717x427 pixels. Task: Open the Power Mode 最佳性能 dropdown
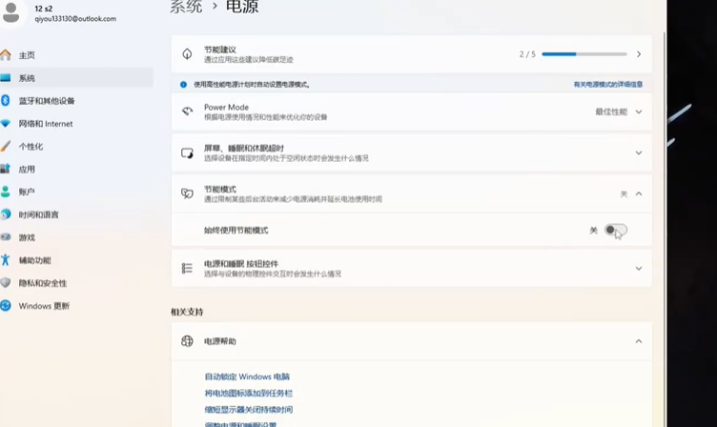(618, 112)
